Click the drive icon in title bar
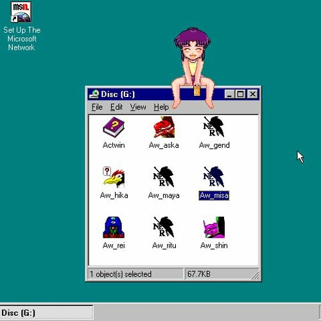The width and height of the screenshot is (321, 321). pyautogui.click(x=94, y=94)
